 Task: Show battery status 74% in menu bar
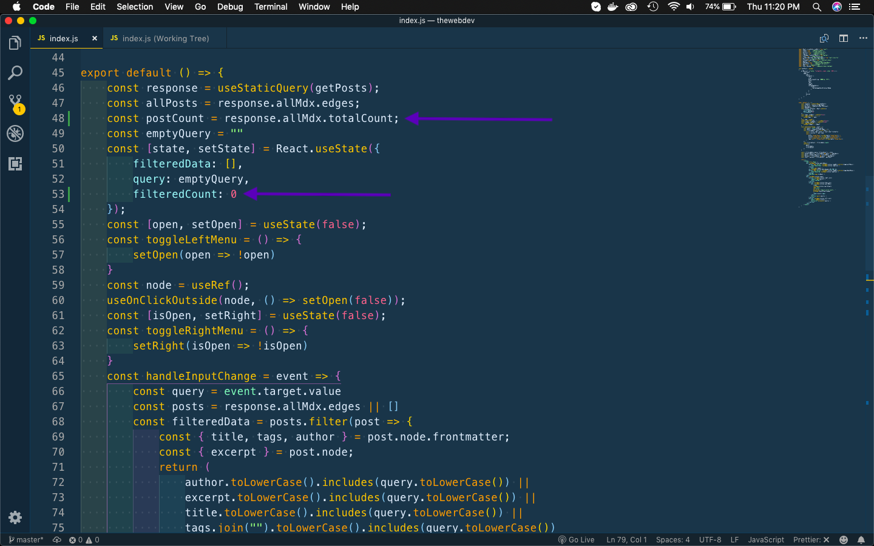point(720,7)
